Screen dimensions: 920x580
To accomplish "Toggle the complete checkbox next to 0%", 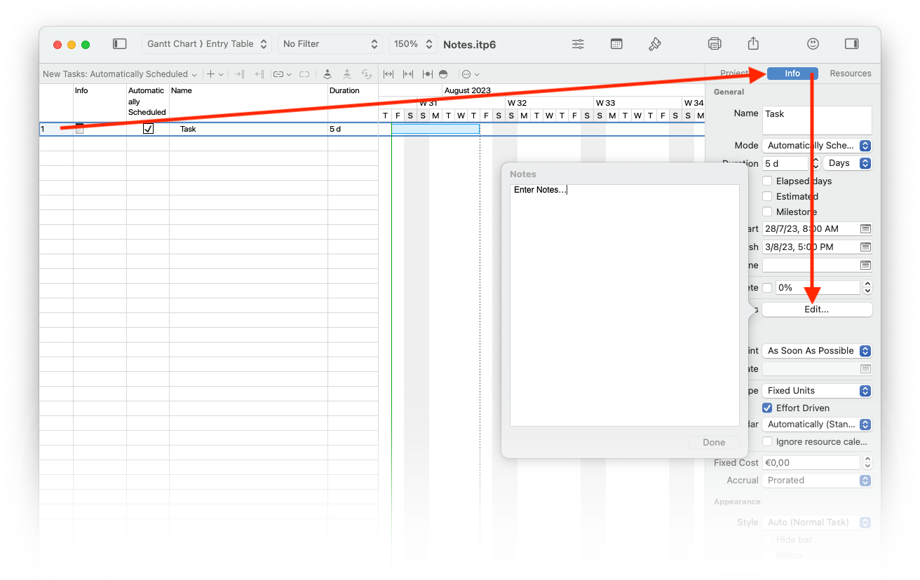I will click(x=767, y=287).
